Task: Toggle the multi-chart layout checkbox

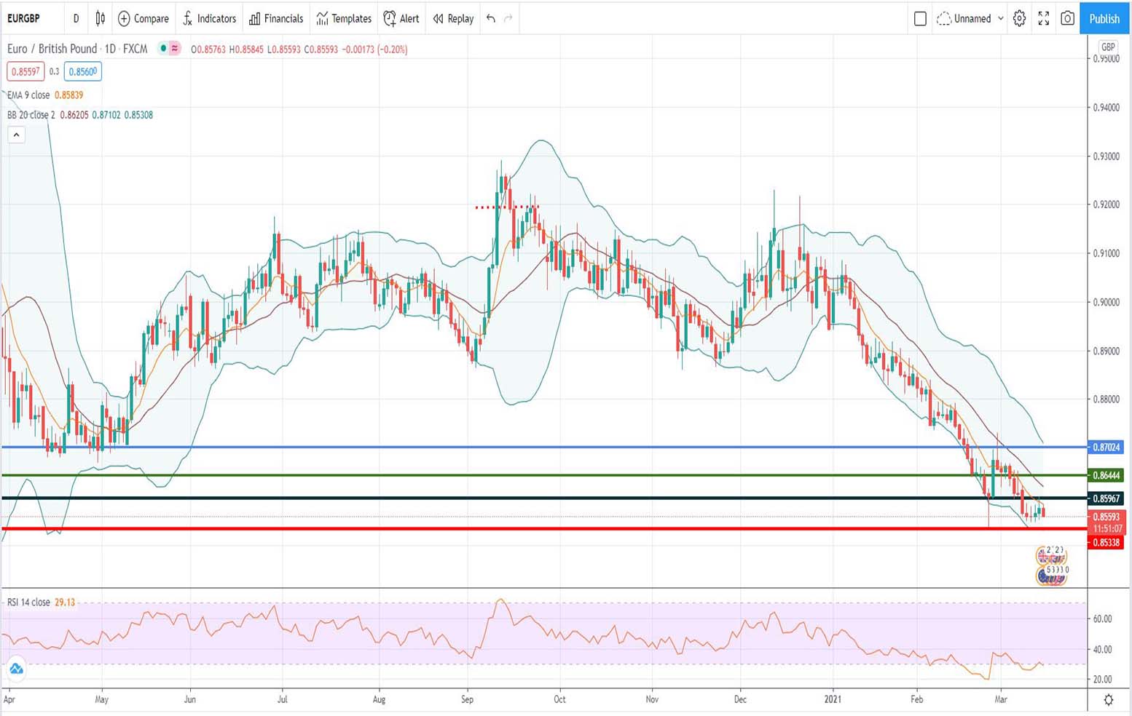Action: click(920, 19)
